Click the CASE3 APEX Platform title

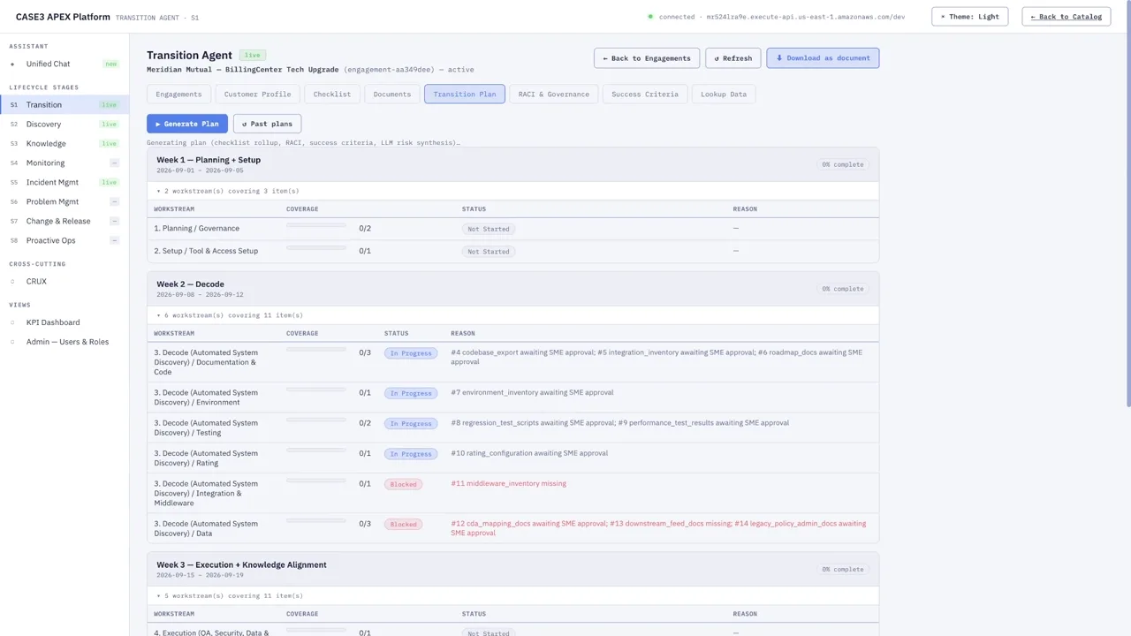(63, 17)
